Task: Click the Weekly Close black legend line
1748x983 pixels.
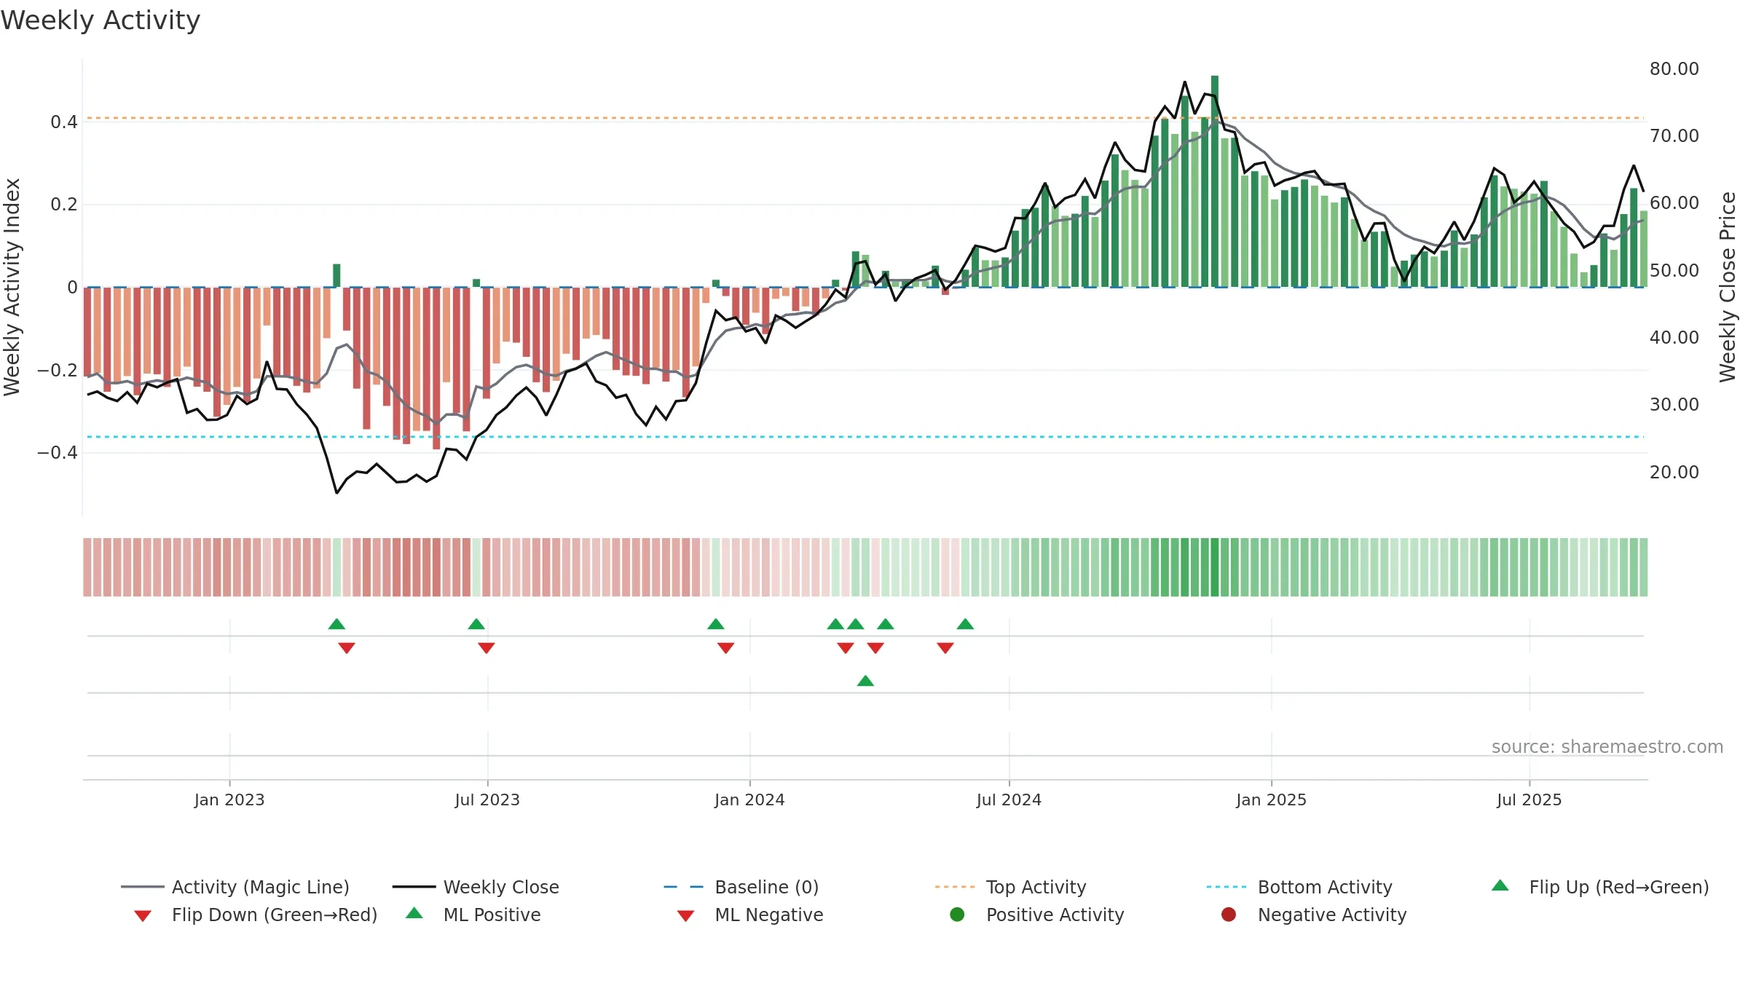Action: 414,887
